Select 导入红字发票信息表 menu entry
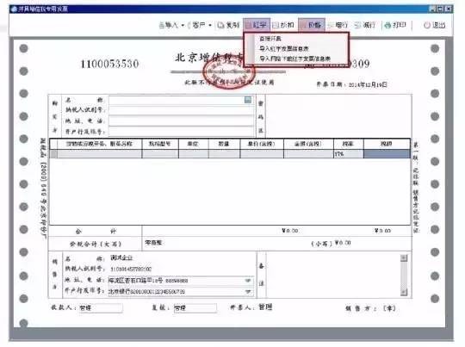Screen dimensions: 465x347 284,48
